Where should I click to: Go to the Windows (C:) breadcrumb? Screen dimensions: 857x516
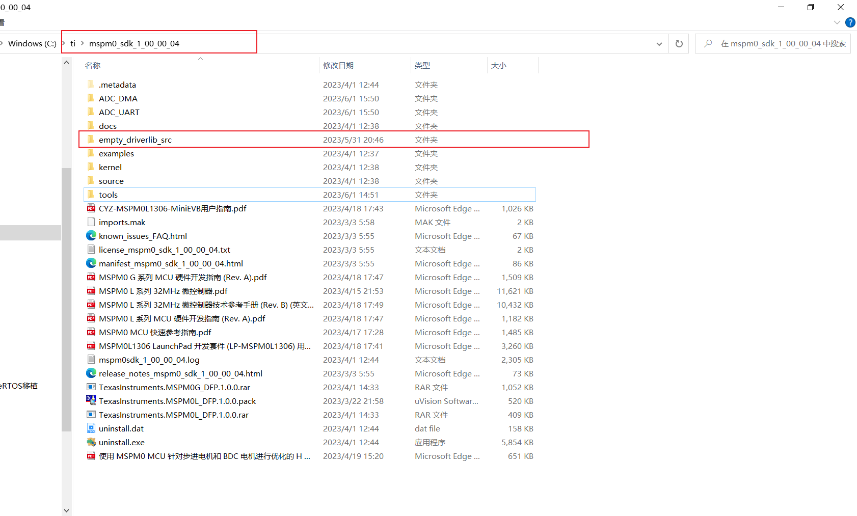pyautogui.click(x=32, y=43)
